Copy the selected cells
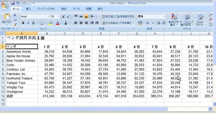216x113 pixels. pos(15,20)
